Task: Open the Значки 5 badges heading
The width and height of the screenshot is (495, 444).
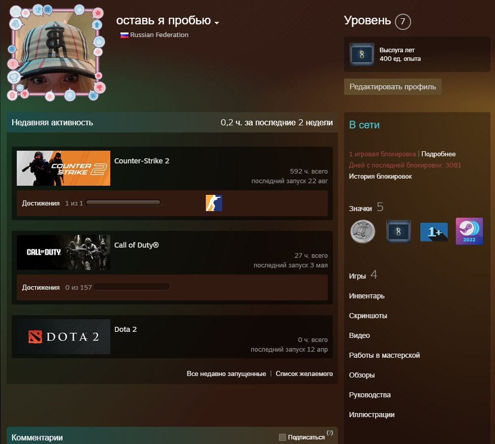Action: coord(366,208)
